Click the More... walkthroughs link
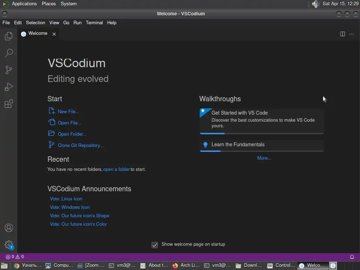The width and height of the screenshot is (360, 270). (264, 158)
